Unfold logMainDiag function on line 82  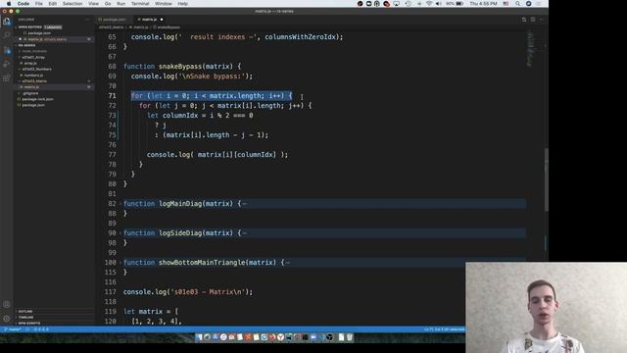pos(121,204)
